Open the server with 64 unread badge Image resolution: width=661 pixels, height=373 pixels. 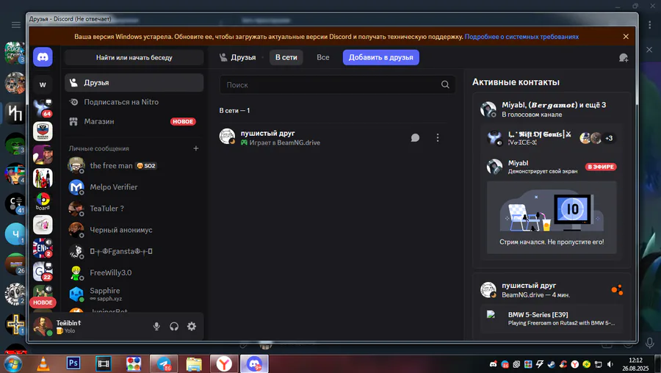43,109
